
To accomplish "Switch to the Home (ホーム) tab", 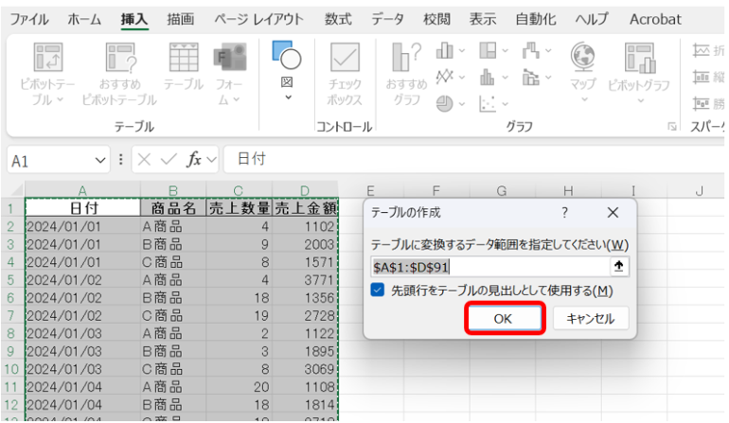I will click(84, 19).
